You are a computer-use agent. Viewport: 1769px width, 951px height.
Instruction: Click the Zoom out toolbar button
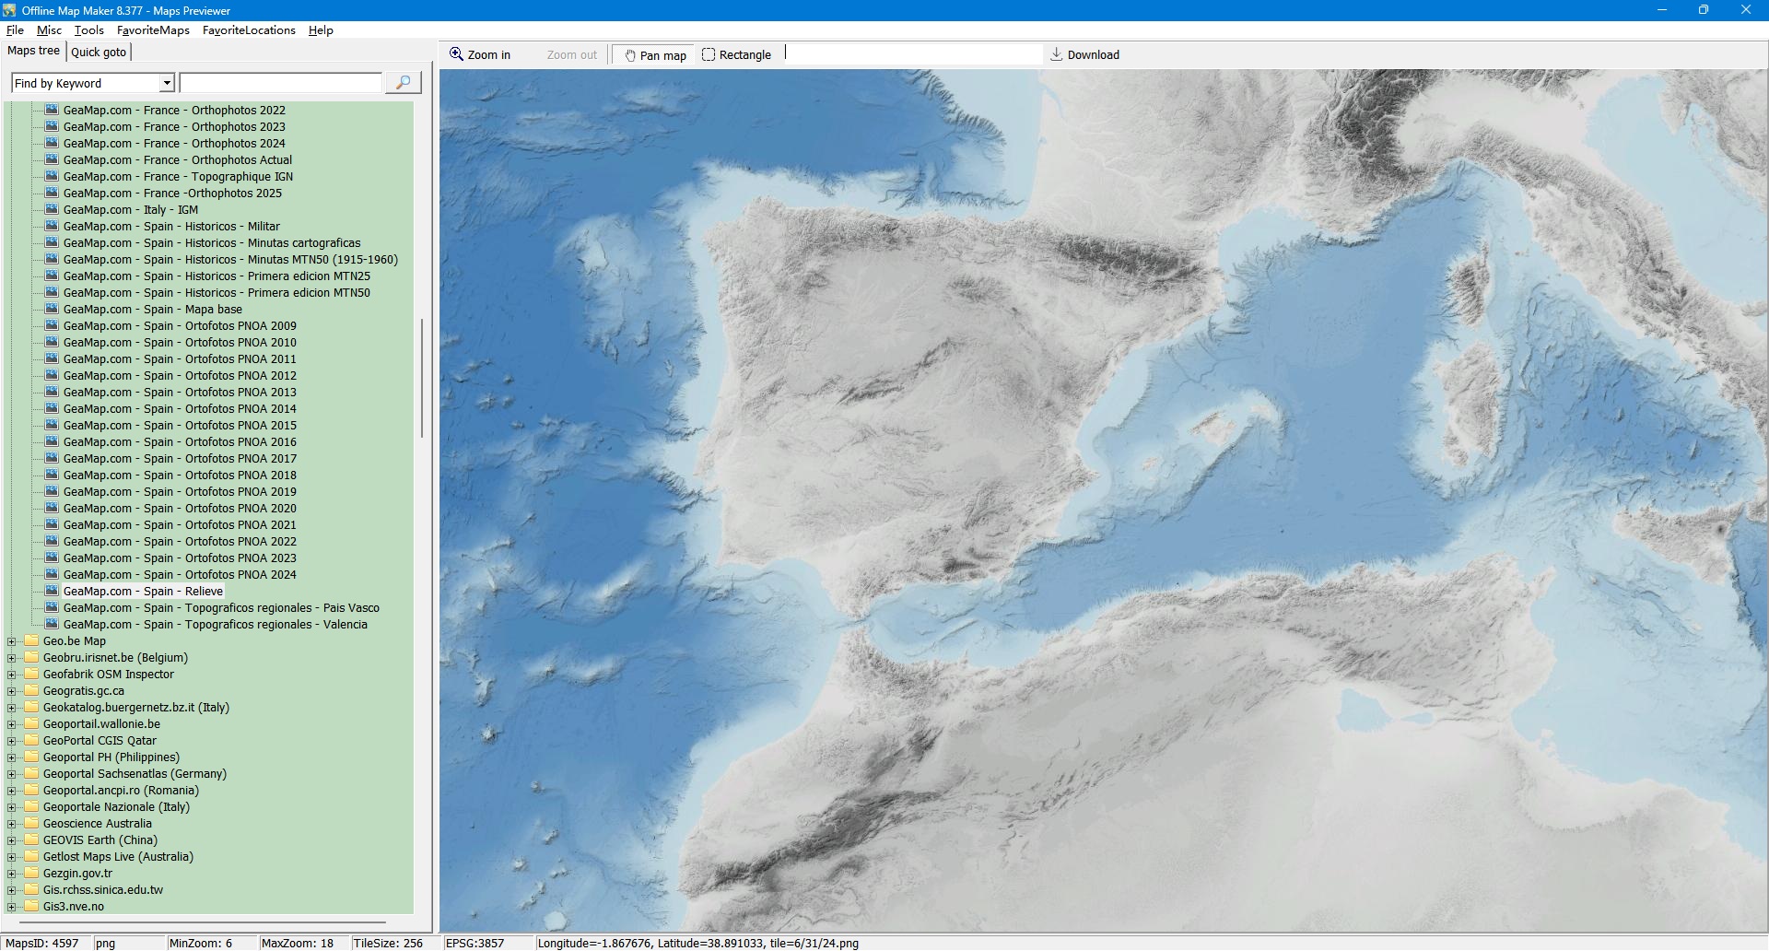point(571,55)
